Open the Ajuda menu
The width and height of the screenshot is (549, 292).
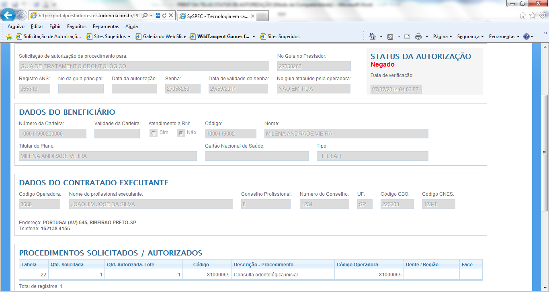[131, 26]
